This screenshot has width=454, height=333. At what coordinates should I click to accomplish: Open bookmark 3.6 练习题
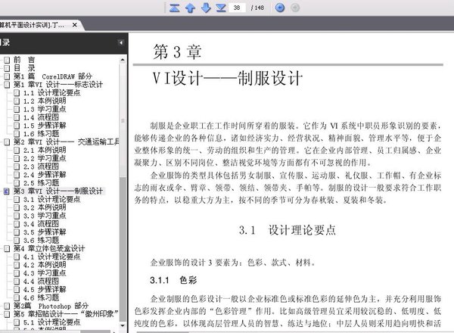41,241
